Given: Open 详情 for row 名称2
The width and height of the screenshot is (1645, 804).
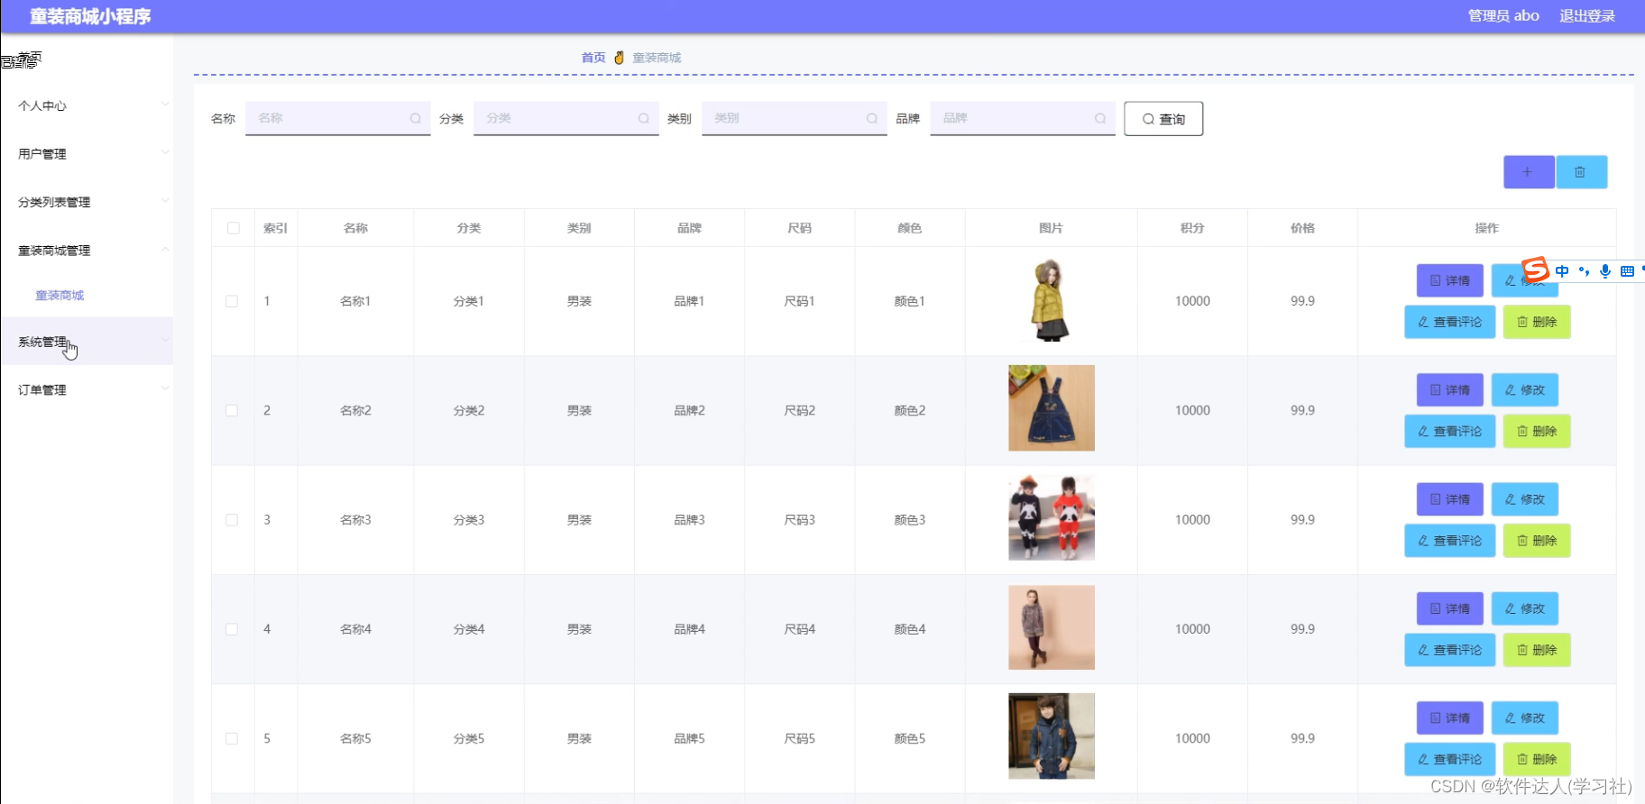Looking at the screenshot, I should pos(1449,390).
